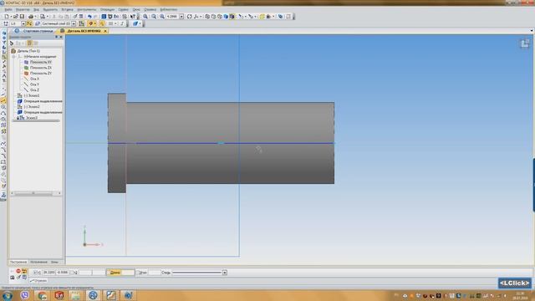Open the view orientation dropdown arrow
This screenshot has width=535, height=301.
(x=201, y=17)
